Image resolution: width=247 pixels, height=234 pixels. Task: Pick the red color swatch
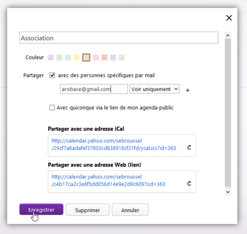coord(104,58)
